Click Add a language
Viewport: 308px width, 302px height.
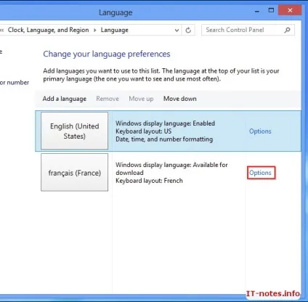tap(65, 99)
